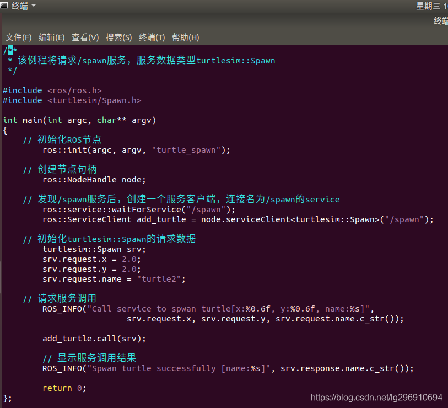Click the terminal app icon in top bar
This screenshot has width=448, height=408.
4,6
